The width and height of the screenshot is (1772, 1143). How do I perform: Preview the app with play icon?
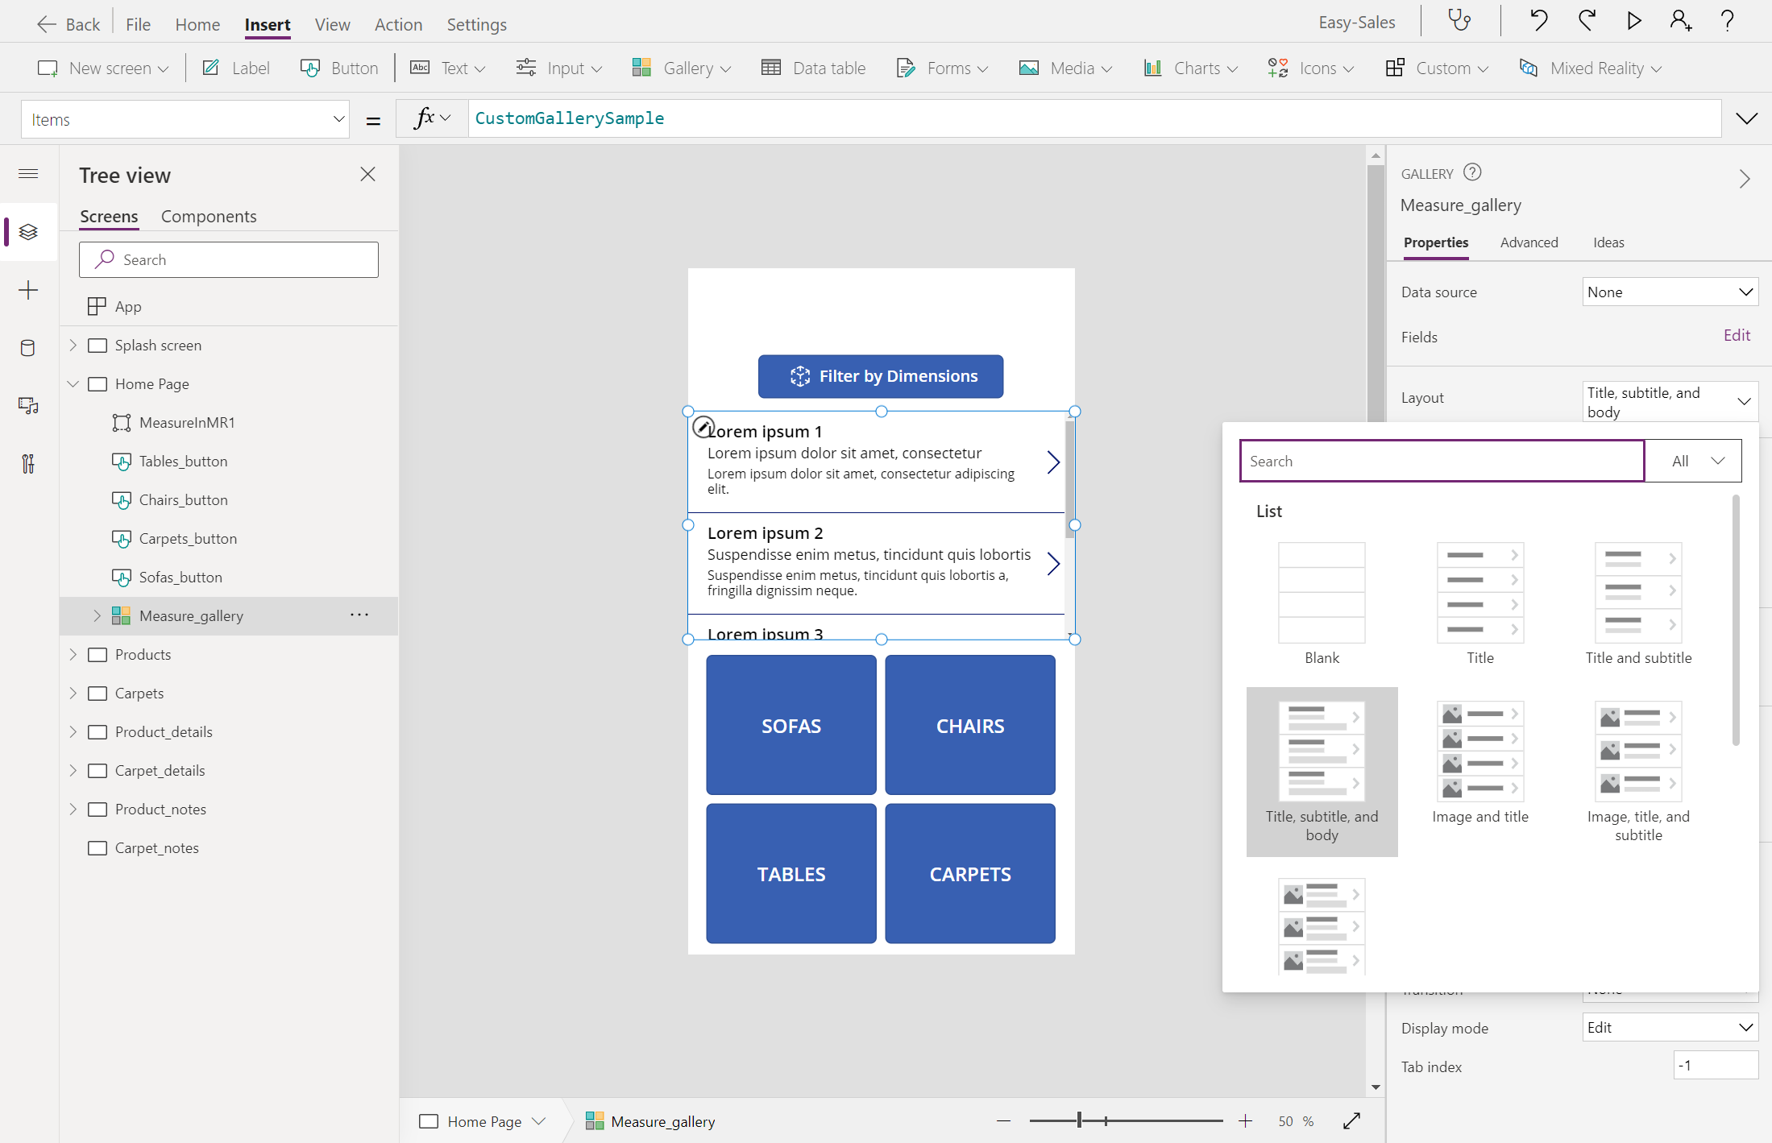[x=1633, y=21]
